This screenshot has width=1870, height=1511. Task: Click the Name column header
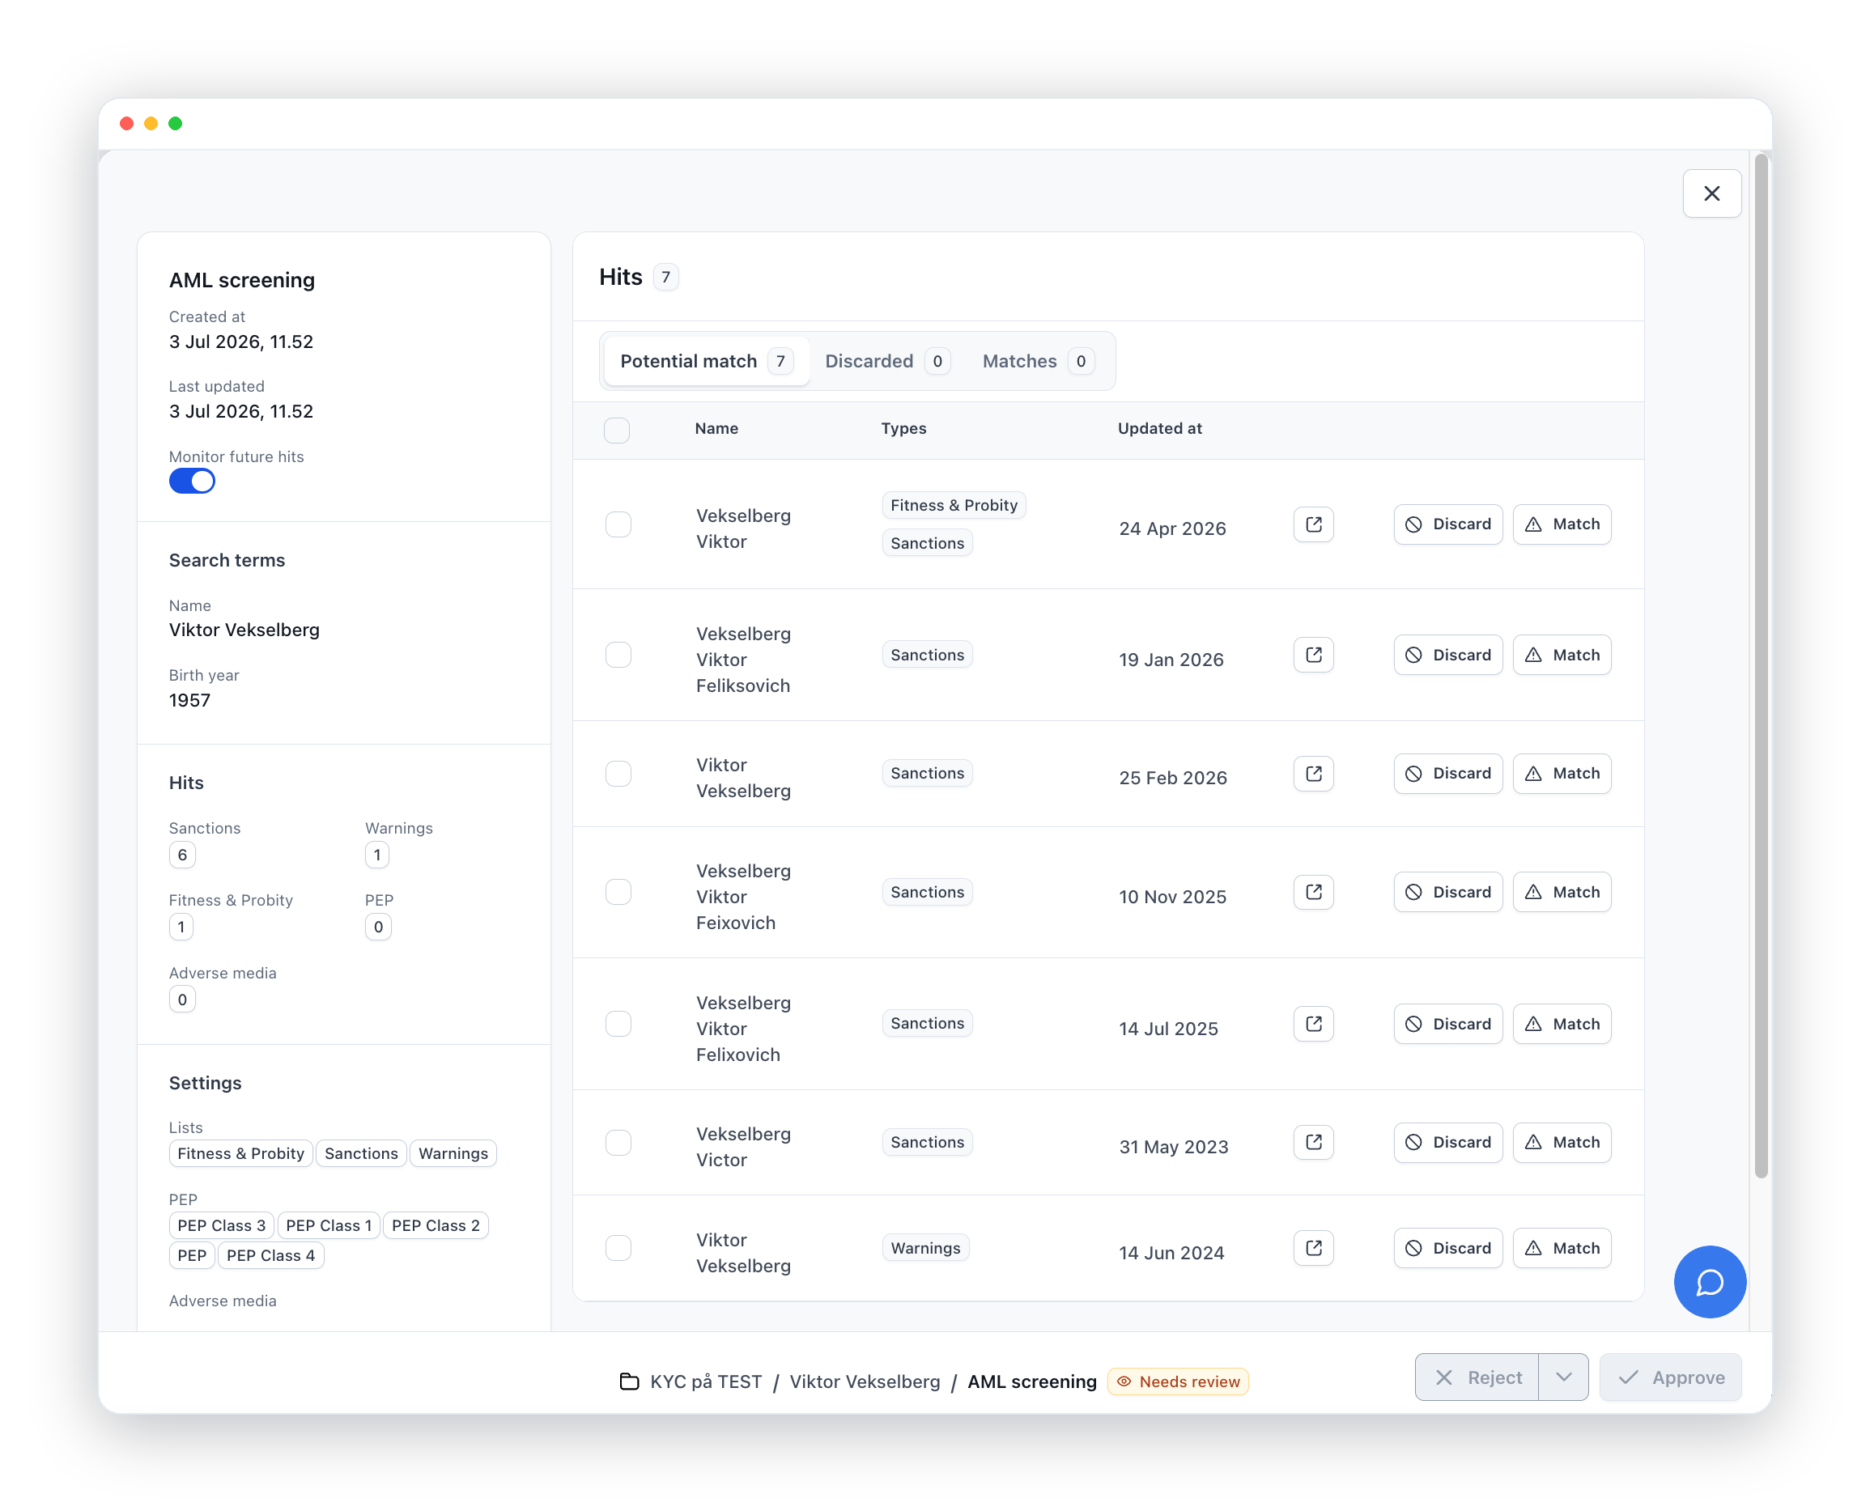716,428
